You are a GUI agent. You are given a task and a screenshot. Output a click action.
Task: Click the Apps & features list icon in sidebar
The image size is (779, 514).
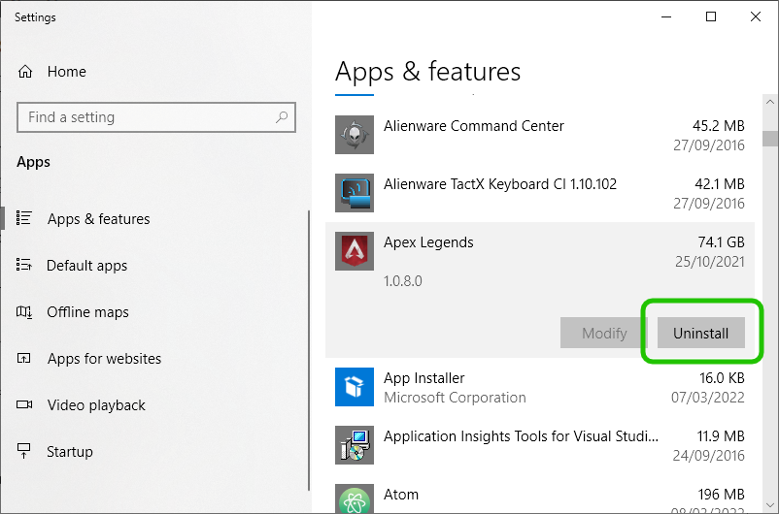coord(24,218)
